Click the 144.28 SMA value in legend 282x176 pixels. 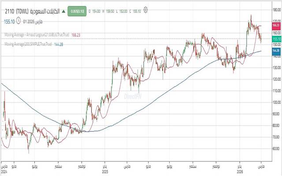[x=59, y=44]
